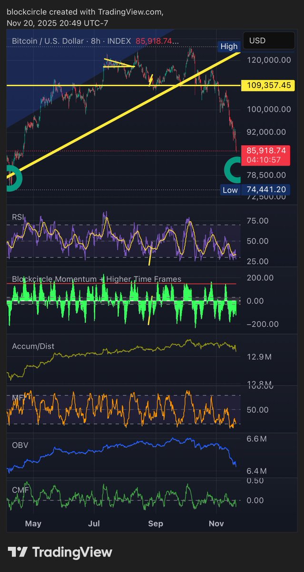Click the May date axis label

click(33, 523)
